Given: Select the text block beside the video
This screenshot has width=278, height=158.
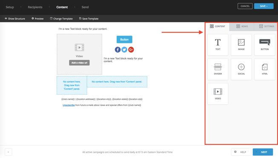Looking at the screenshot, I should pyautogui.click(x=123, y=60).
